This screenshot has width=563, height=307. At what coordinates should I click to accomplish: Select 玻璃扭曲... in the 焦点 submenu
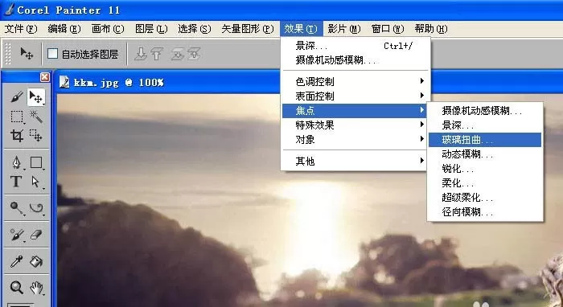pos(485,140)
